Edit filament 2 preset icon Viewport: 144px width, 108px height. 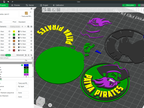[31, 31]
